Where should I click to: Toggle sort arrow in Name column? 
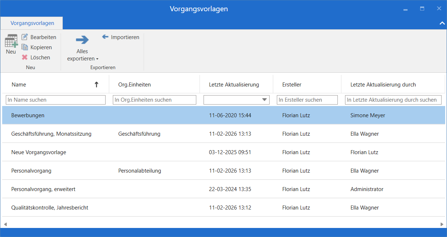[x=96, y=85]
